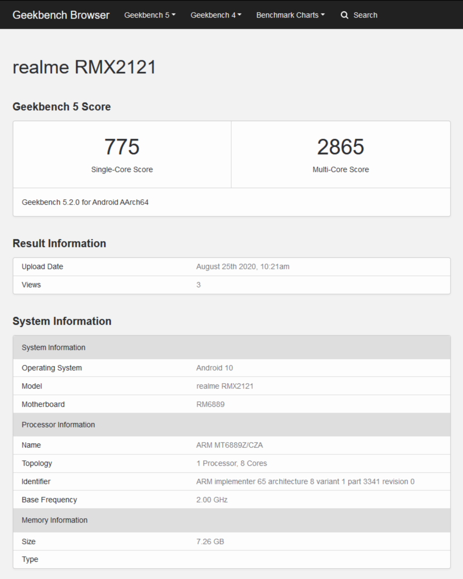Click the System Information table header row
The width and height of the screenshot is (463, 579).
[231, 347]
